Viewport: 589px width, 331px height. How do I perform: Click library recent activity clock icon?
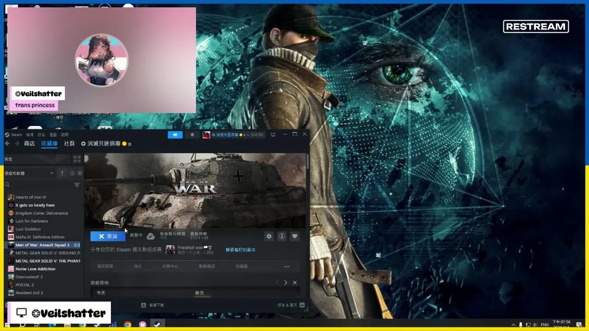pos(72,173)
